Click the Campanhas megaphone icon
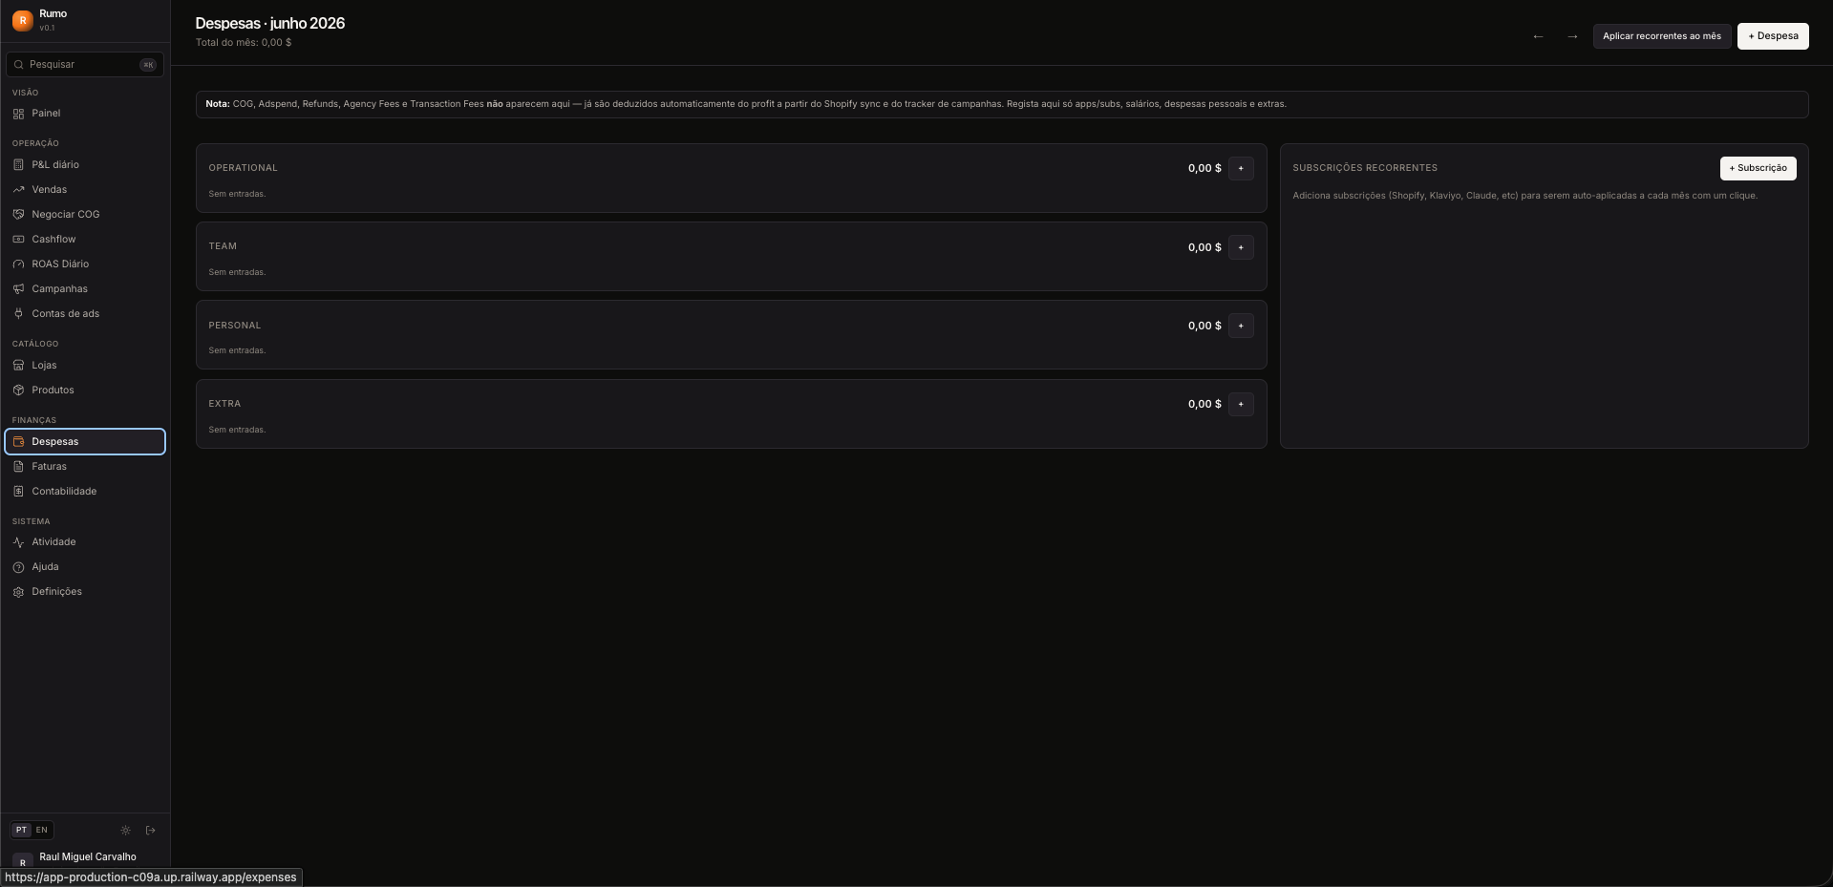Image resolution: width=1833 pixels, height=887 pixels. pyautogui.click(x=18, y=289)
